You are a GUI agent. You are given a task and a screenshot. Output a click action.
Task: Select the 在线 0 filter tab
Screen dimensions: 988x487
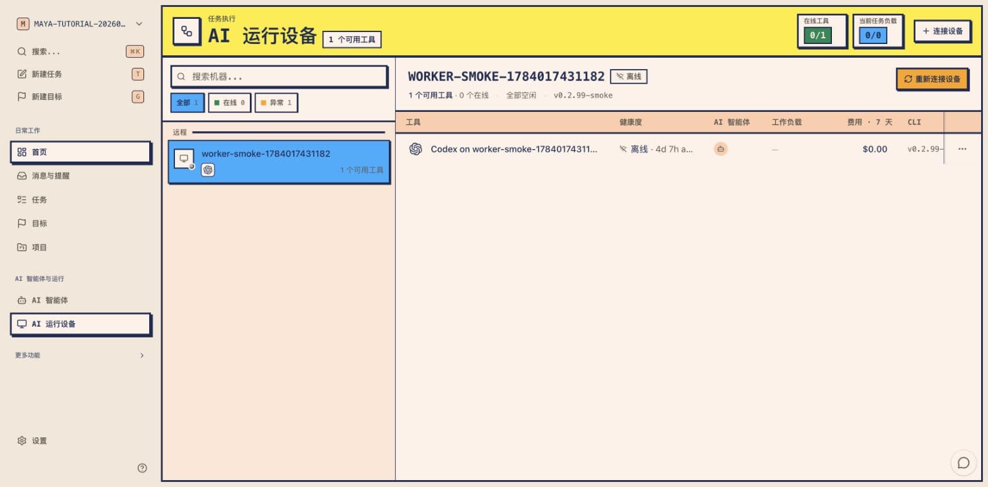tap(230, 102)
